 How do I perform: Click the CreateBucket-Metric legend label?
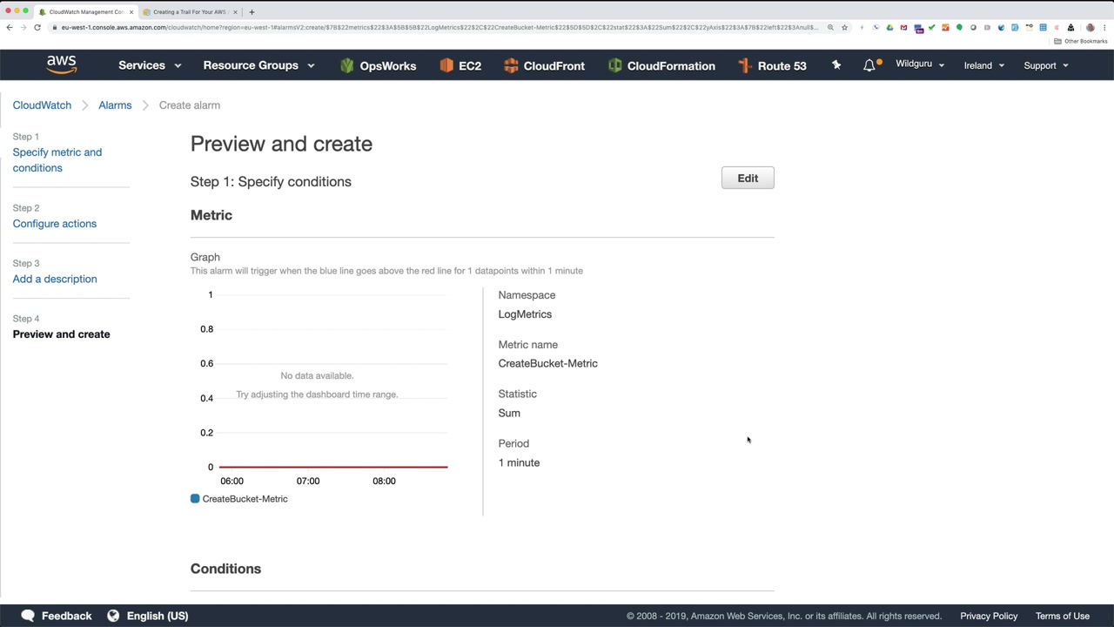click(x=245, y=499)
